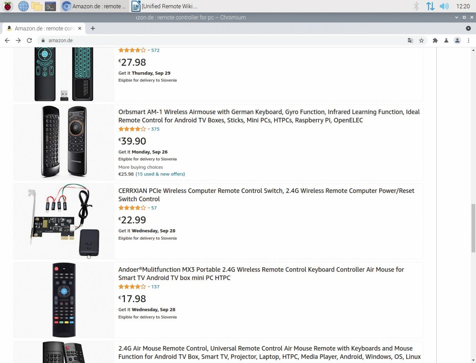Open the File Manager folder icon

coord(37,6)
